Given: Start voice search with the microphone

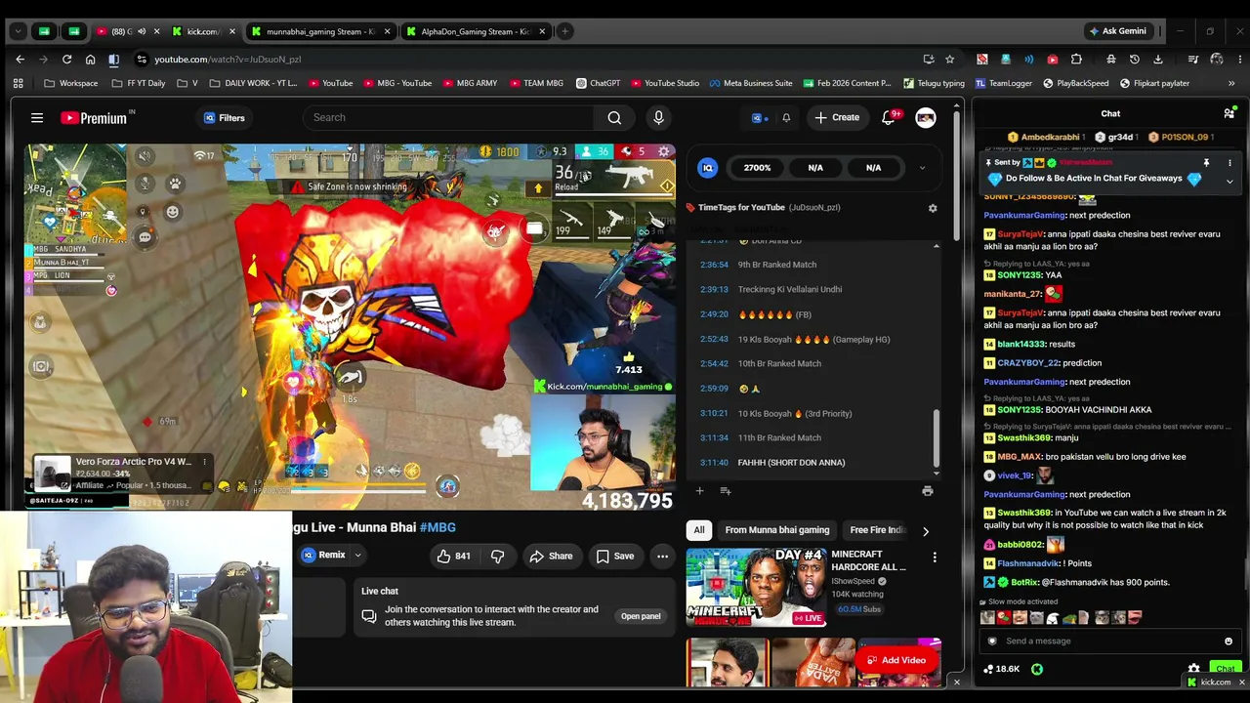Looking at the screenshot, I should click(x=658, y=117).
